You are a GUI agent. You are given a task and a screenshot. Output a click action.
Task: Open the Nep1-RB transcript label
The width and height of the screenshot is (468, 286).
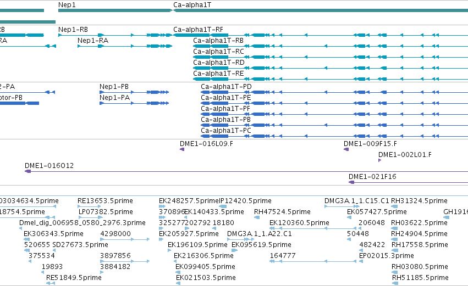[73, 30]
